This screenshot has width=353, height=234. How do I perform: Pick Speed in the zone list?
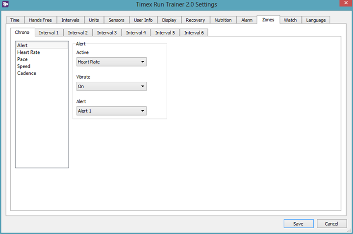click(x=42, y=66)
